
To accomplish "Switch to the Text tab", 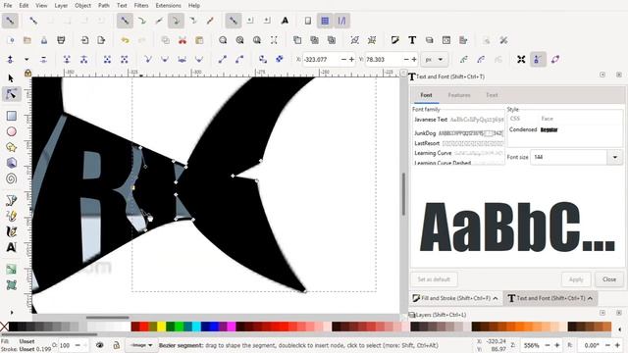I will click(492, 95).
